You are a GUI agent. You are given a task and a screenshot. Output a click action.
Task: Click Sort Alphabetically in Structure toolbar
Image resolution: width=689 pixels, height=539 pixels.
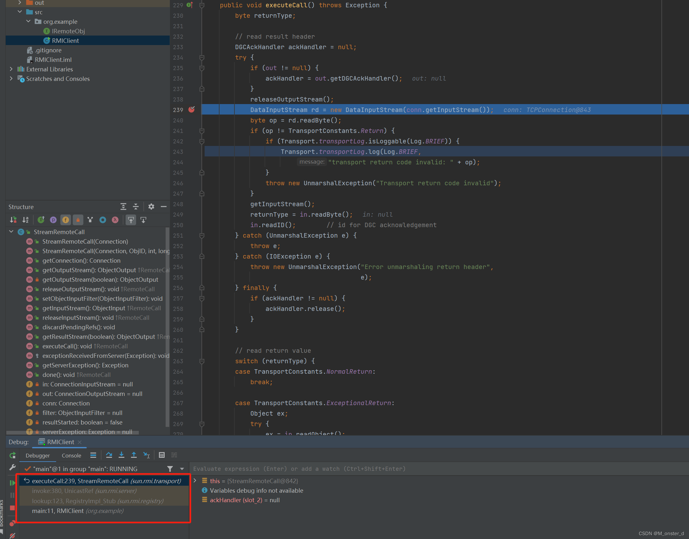25,220
